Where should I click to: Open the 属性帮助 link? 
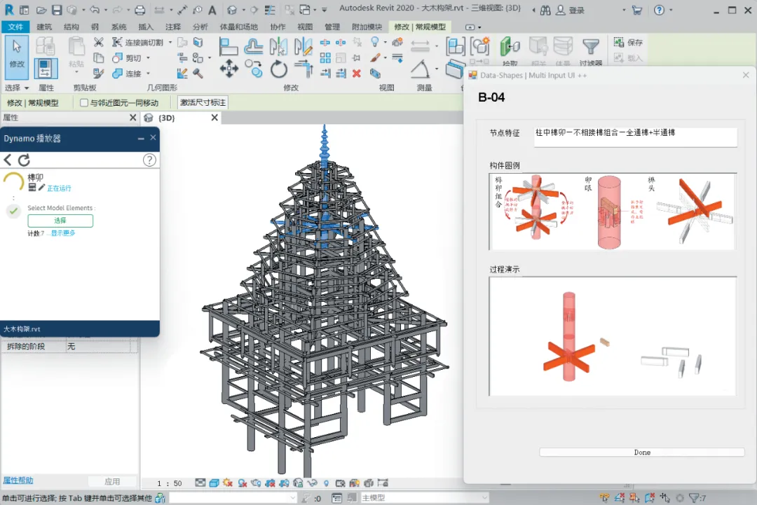18,480
